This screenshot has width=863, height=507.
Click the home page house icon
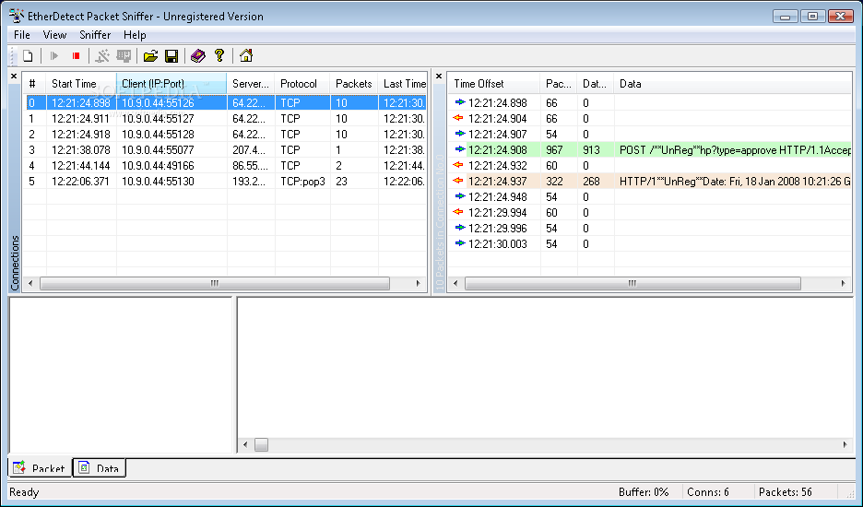(246, 55)
